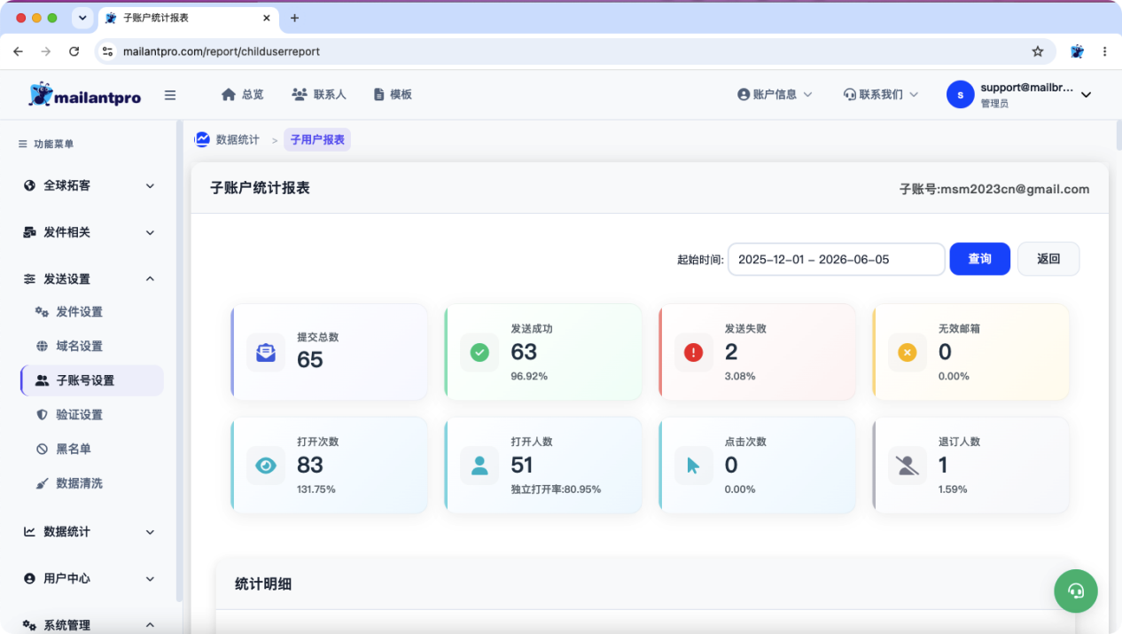Image resolution: width=1122 pixels, height=634 pixels.
Task: Click the 数据统计 breadcrumb link
Action: tap(238, 139)
